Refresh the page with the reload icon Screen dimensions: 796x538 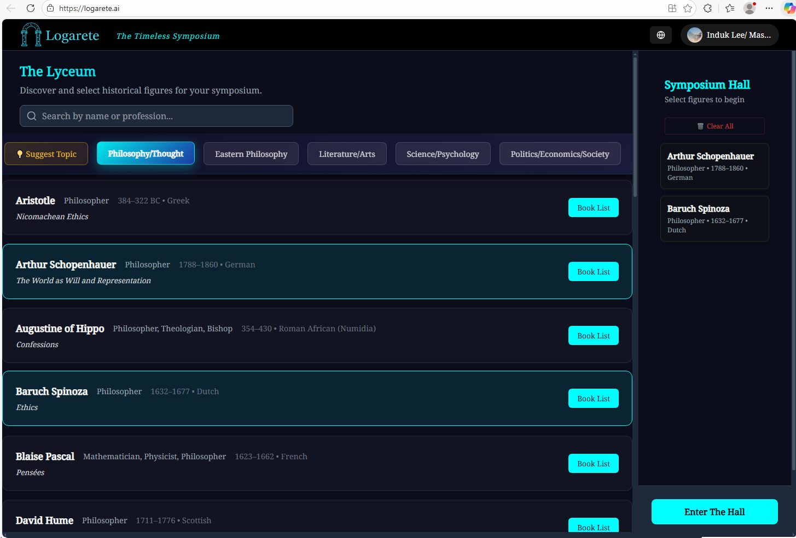click(31, 8)
